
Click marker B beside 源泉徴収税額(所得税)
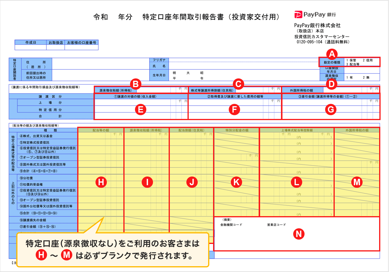pyautogui.click(x=135, y=84)
